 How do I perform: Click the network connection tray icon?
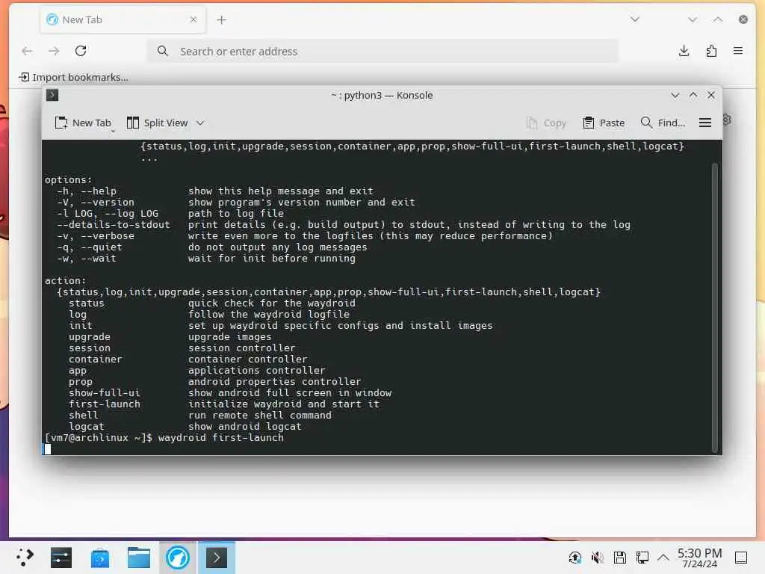tap(642, 558)
